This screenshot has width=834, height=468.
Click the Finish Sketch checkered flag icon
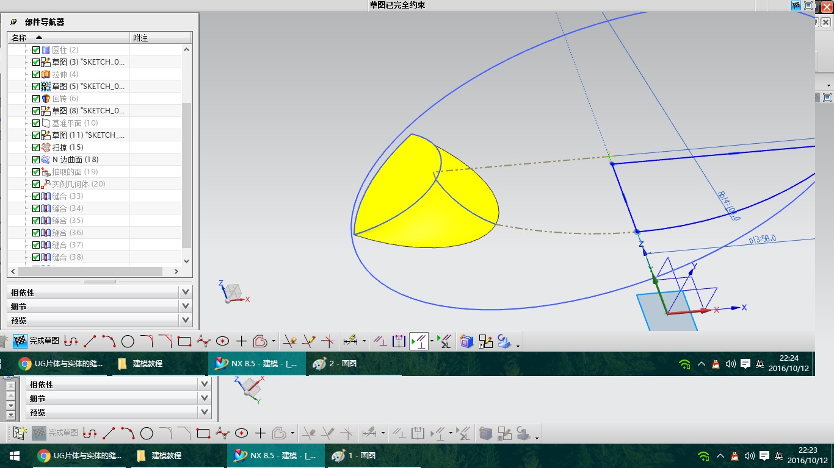[20, 341]
